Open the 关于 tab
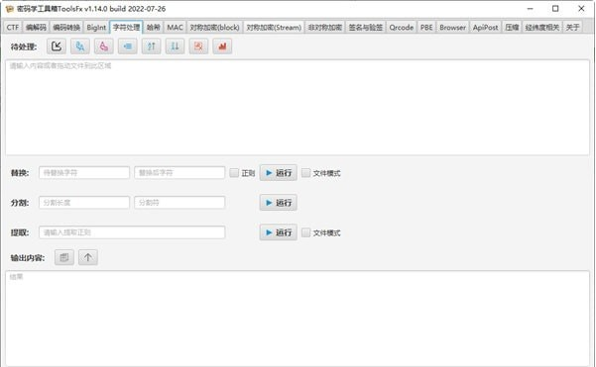This screenshot has height=367, width=596. click(572, 28)
